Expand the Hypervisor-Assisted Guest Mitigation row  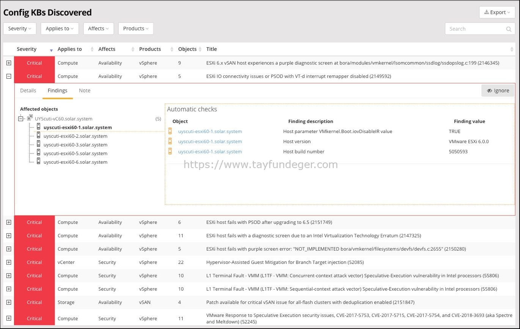coord(9,262)
